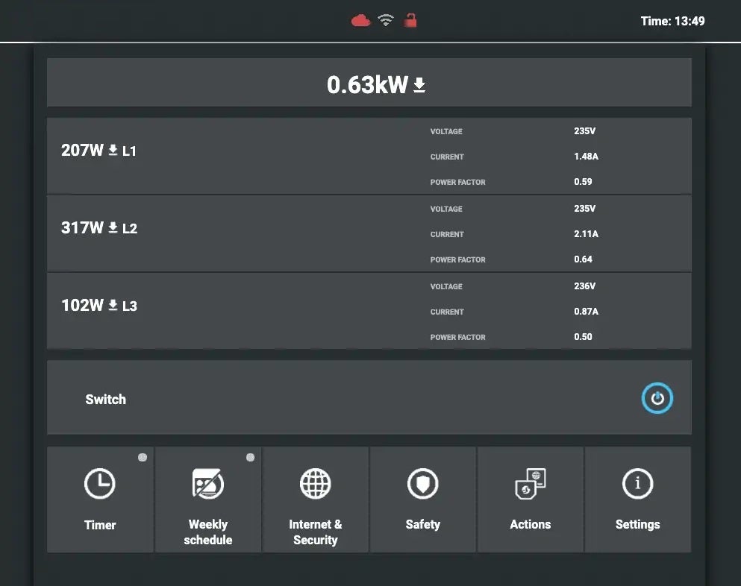741x586 pixels.
Task: Select the Weekly schedule calendar icon
Action: (207, 483)
